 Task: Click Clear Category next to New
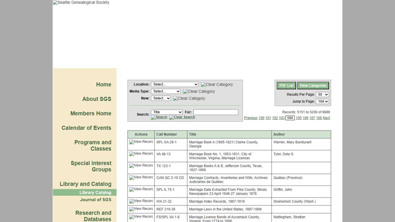189,98
